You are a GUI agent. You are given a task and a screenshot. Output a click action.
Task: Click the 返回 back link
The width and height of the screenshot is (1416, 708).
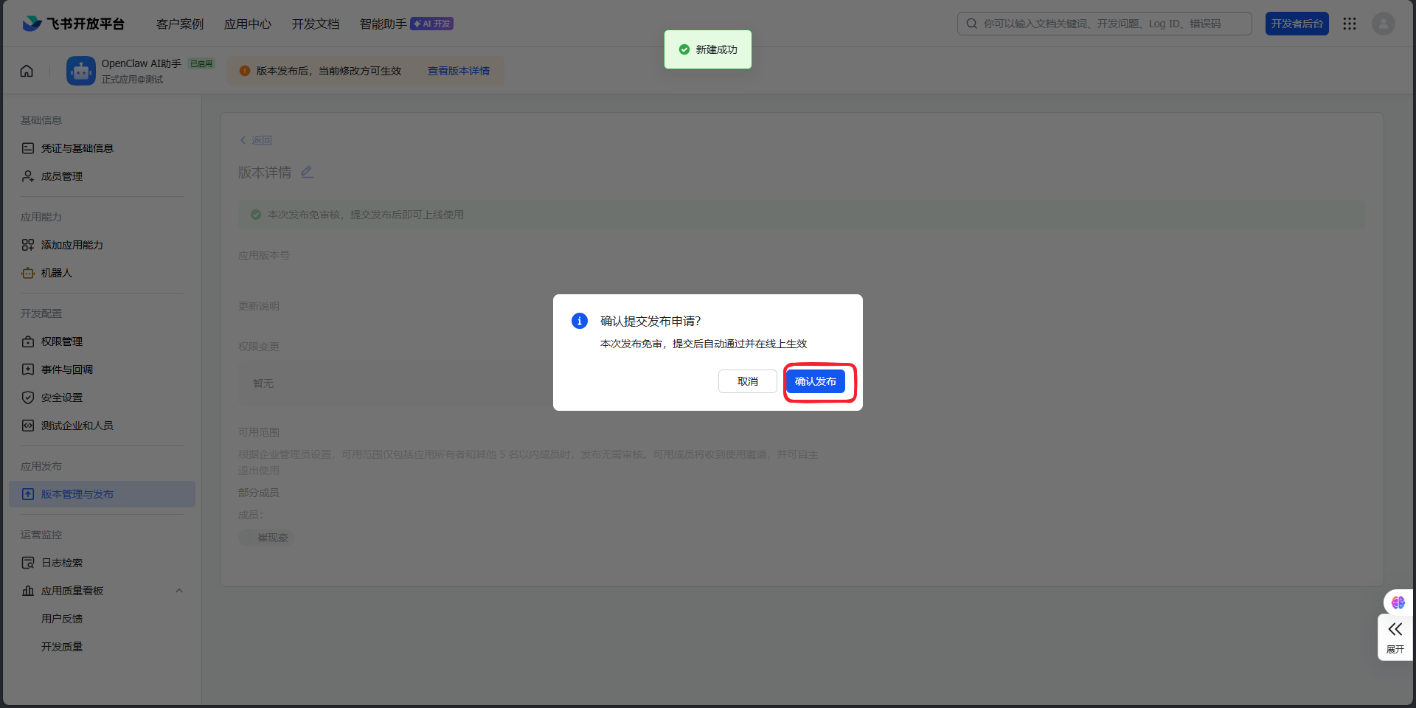[x=256, y=140]
